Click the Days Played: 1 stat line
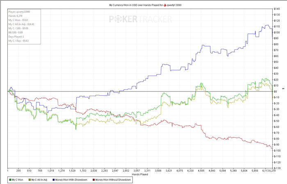287x184 pixels. (x=16, y=37)
